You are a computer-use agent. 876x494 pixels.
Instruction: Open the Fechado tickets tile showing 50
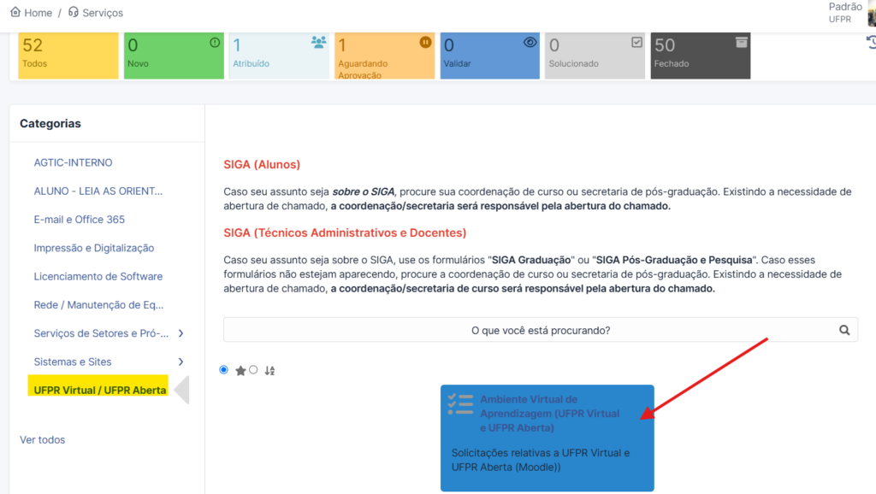click(701, 56)
